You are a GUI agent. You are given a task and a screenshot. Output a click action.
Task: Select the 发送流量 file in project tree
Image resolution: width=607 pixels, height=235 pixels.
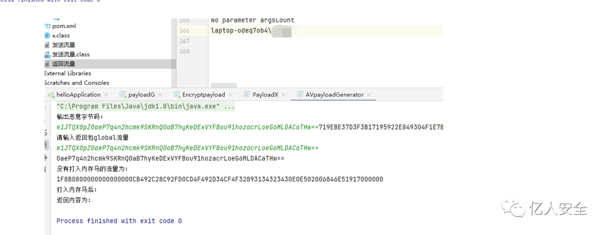(64, 45)
